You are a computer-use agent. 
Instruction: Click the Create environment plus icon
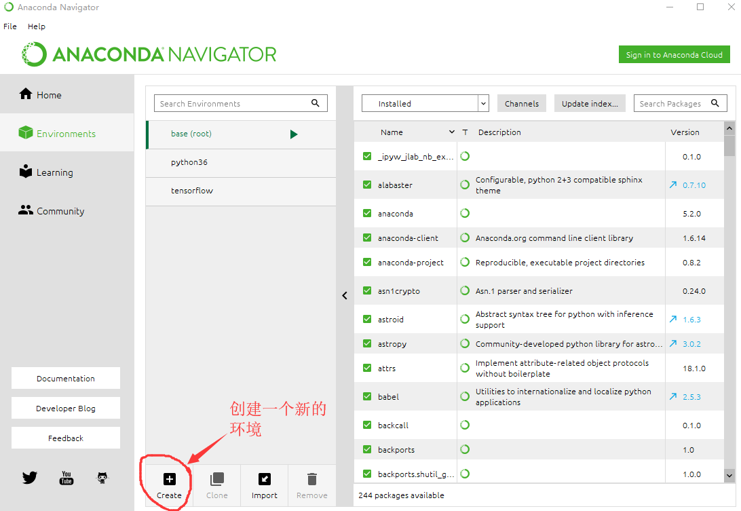click(169, 479)
